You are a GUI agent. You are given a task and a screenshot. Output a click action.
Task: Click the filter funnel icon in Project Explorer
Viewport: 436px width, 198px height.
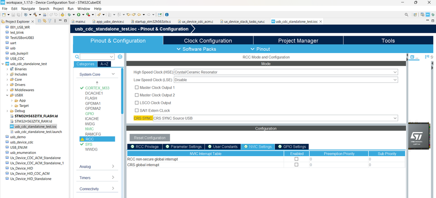[x=50, y=21]
